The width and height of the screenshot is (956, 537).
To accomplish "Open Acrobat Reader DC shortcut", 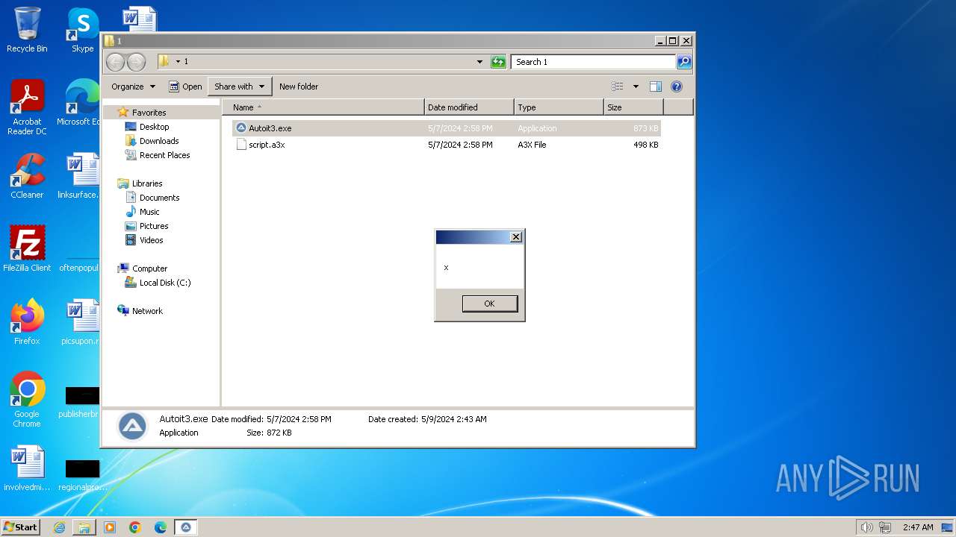I will coord(27,107).
